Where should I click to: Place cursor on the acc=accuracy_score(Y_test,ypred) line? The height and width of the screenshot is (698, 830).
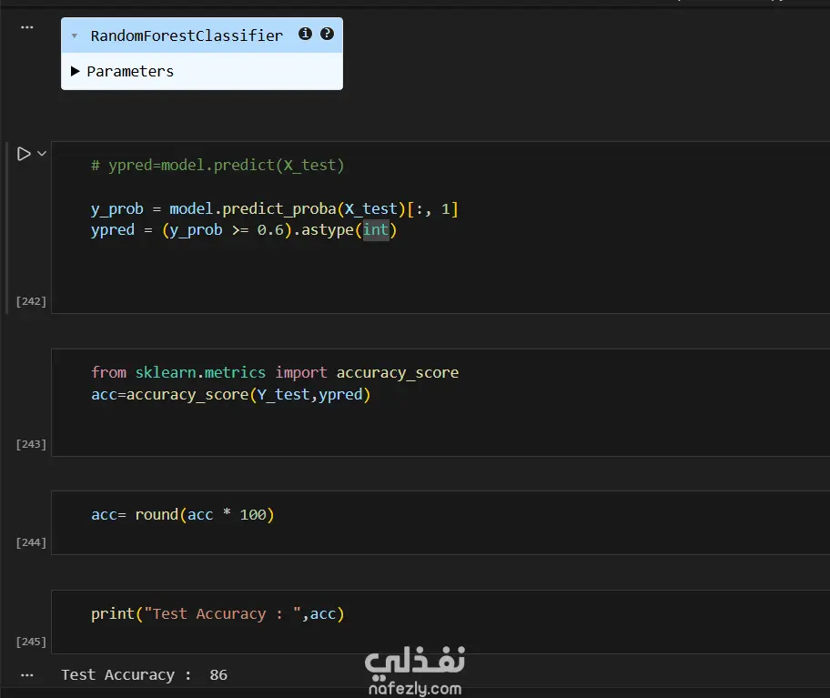(230, 394)
